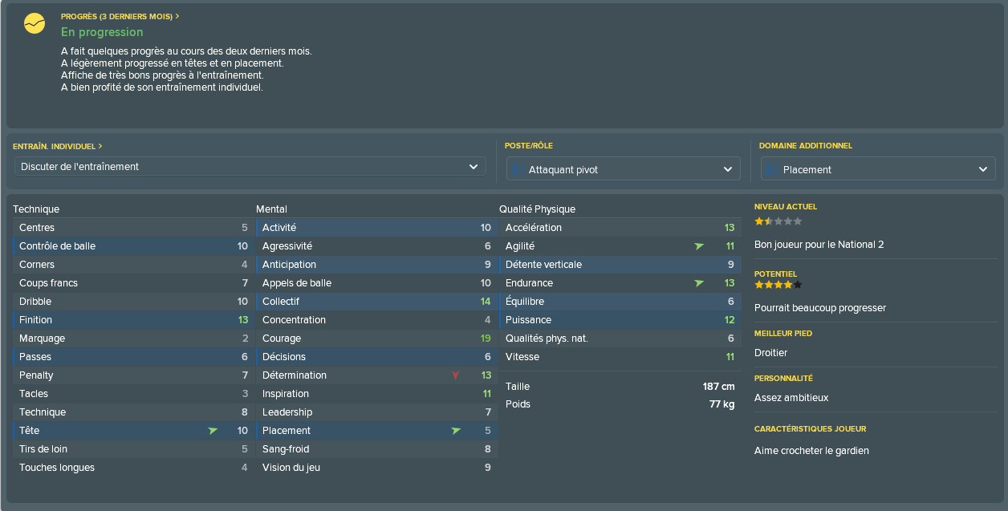Screen dimensions: 1008x511
Task: Click the Potentiel star rating
Action: 778,285
